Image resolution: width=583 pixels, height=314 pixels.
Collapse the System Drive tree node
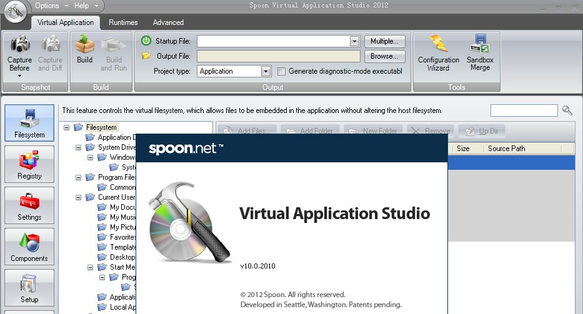(x=79, y=147)
